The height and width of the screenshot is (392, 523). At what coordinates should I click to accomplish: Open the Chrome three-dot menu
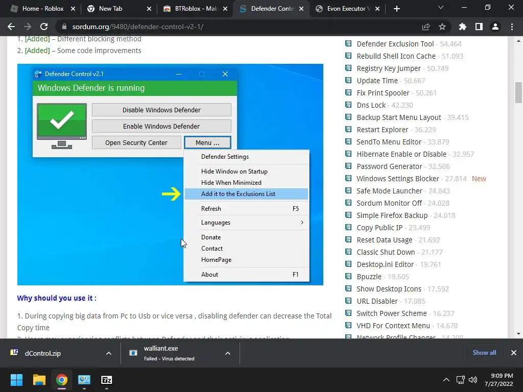pos(512,27)
